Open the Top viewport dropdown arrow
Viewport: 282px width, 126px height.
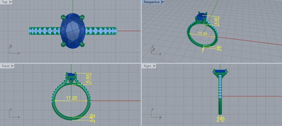point(10,2)
